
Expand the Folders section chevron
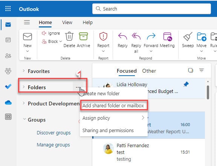point(24,87)
